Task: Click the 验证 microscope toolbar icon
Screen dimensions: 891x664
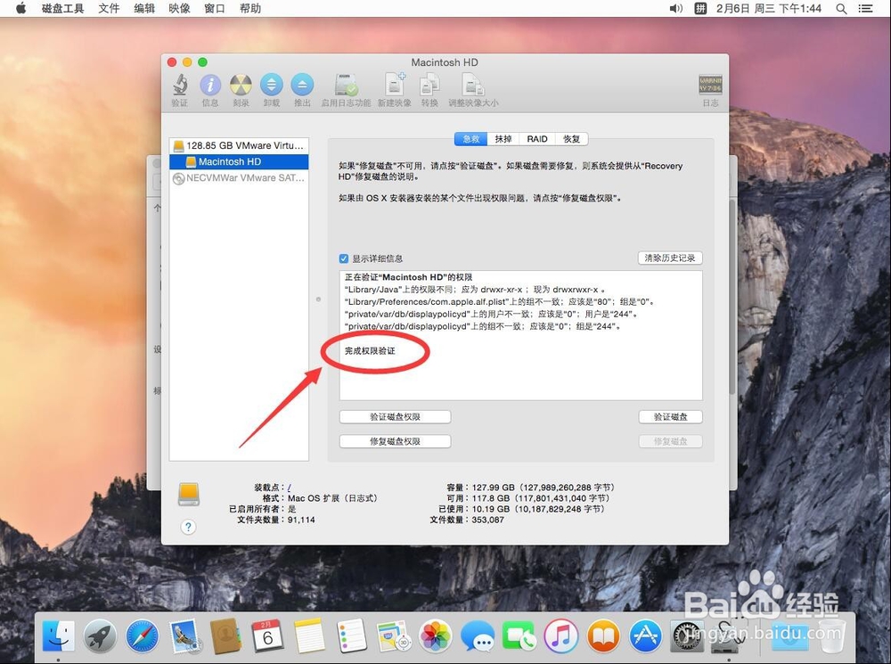Action: click(x=180, y=85)
